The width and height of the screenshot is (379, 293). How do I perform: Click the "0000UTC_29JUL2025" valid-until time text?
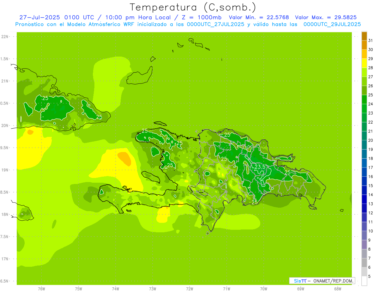(332, 24)
